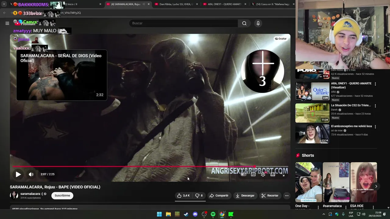Open the Dareh channel name
Image resolution: width=390 pixels, height=219 pixels.
point(334,110)
